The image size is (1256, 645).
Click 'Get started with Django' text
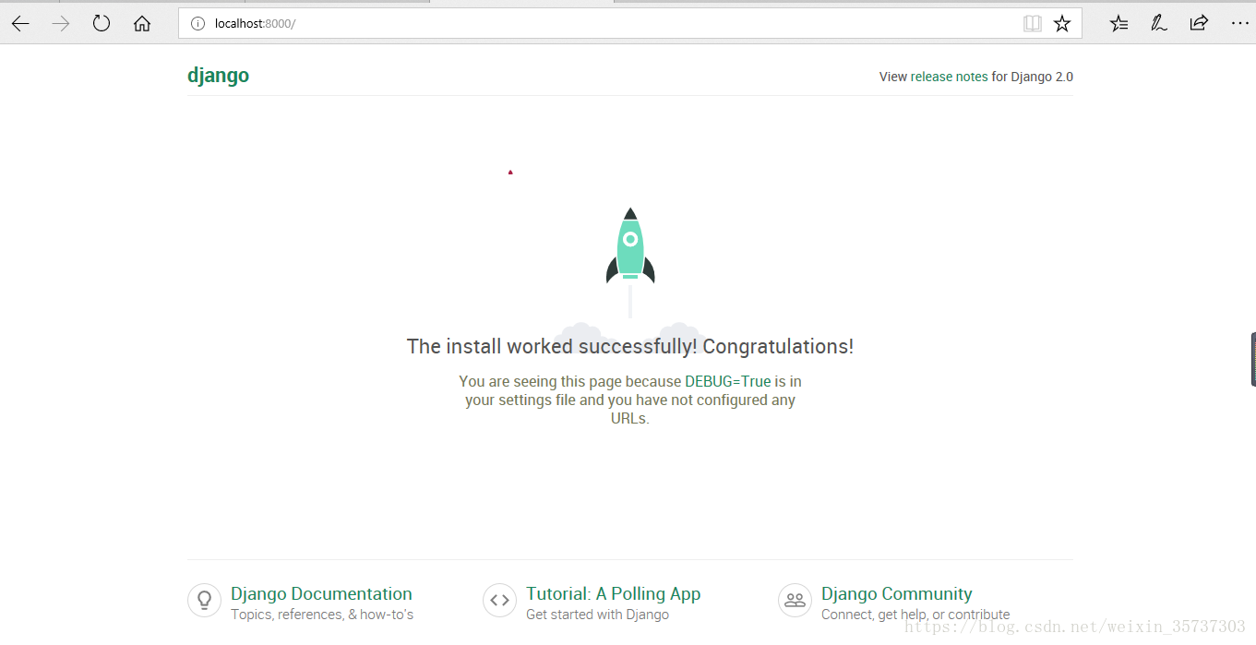click(597, 615)
